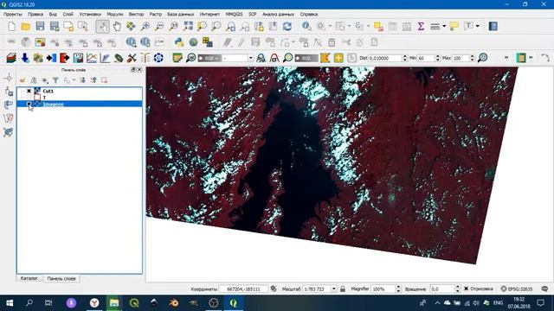Zoom to full extent
Viewport: 554px width, 311px height.
pyautogui.click(x=188, y=27)
